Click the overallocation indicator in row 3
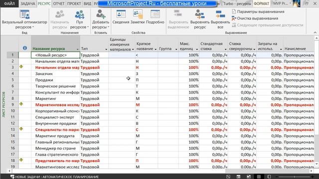This screenshot has width=319, height=179. 21,67
